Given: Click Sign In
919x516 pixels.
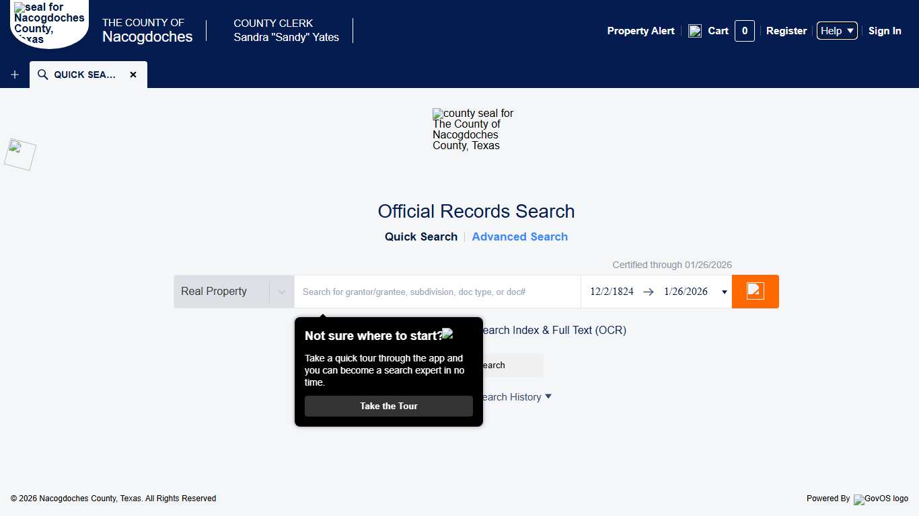Looking at the screenshot, I should [885, 30].
